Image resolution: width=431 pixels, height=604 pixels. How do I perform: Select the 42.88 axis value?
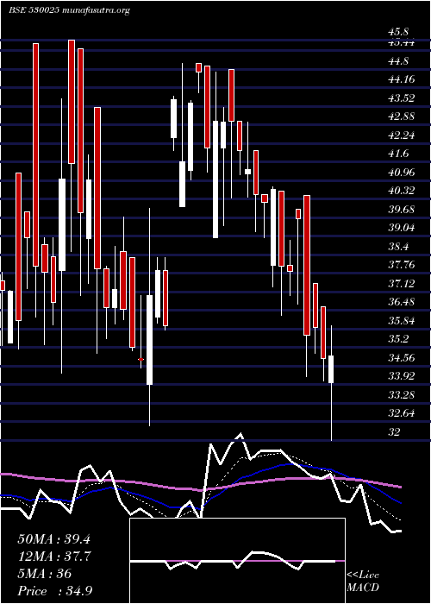[x=402, y=116]
